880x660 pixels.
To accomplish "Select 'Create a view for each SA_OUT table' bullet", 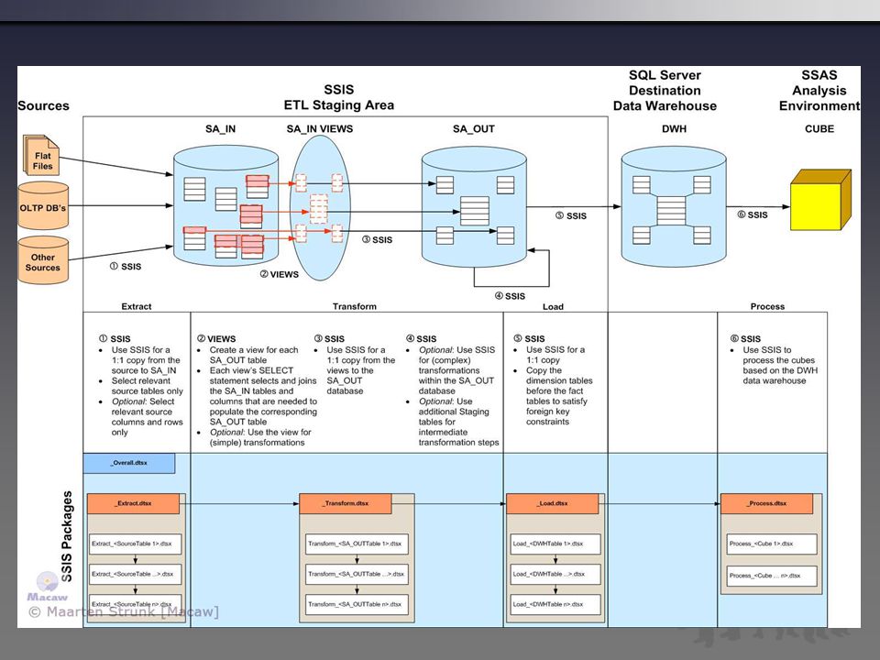I will point(254,356).
